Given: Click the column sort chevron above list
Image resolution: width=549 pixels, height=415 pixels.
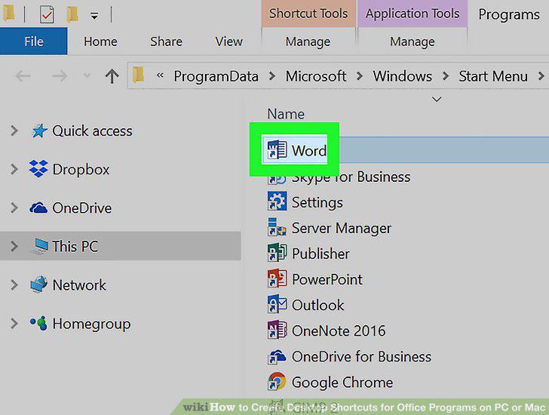Looking at the screenshot, I should click(436, 100).
